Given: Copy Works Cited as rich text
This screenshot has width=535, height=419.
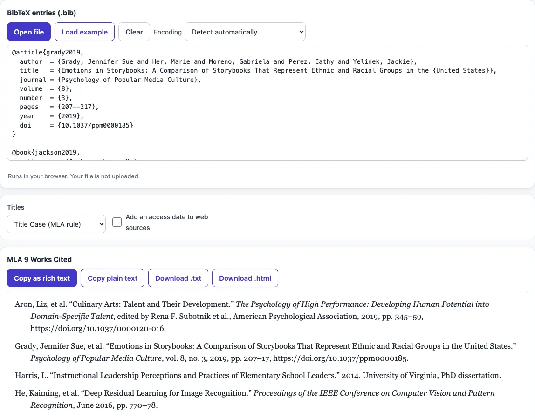Looking at the screenshot, I should click(x=42, y=278).
